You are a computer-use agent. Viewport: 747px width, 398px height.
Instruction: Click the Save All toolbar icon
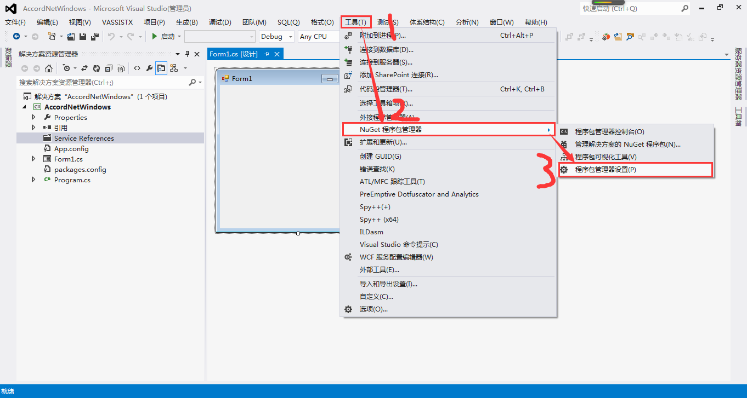tap(94, 36)
